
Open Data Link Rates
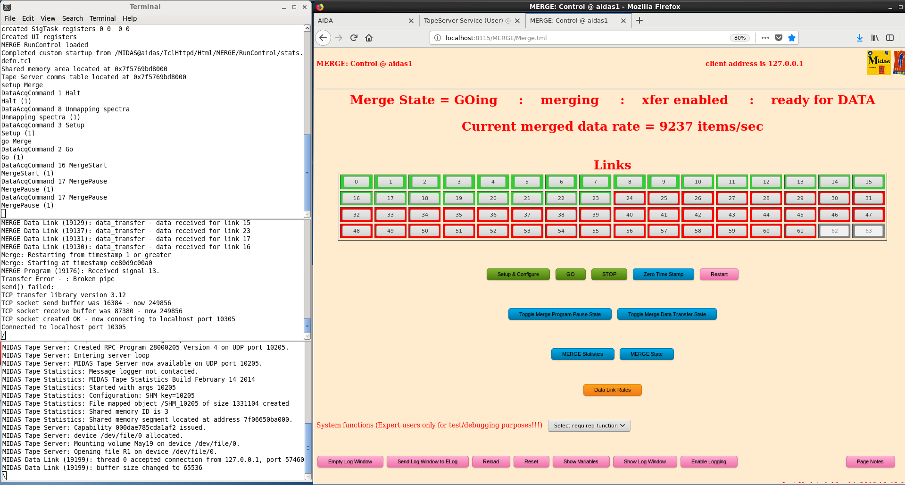click(612, 390)
